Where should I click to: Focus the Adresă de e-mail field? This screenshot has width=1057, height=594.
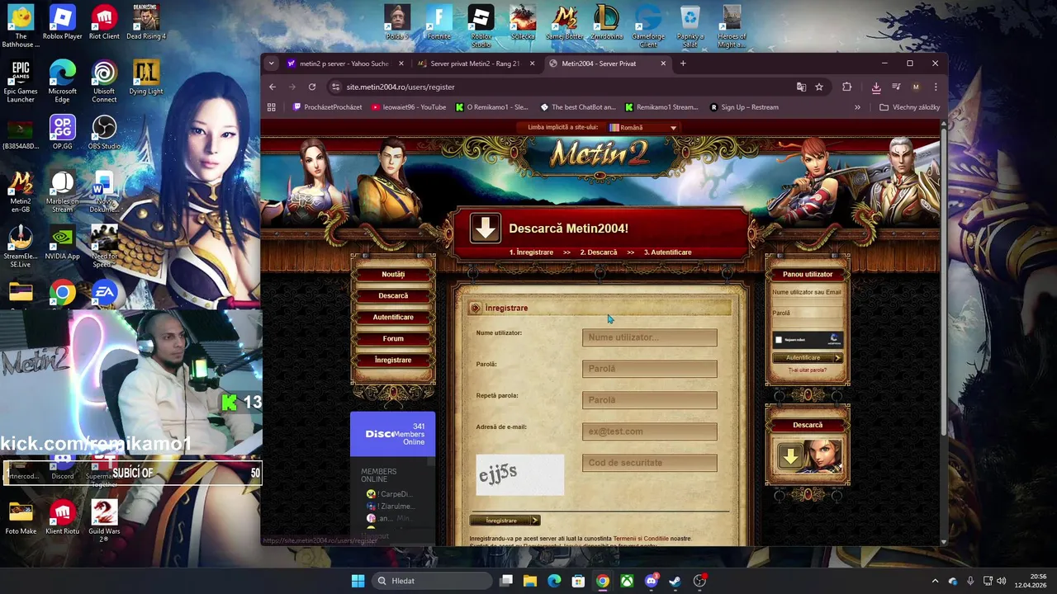tap(650, 431)
